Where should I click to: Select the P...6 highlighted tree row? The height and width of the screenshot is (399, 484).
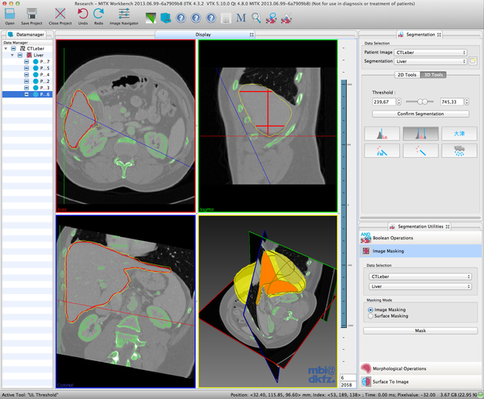tap(27, 94)
